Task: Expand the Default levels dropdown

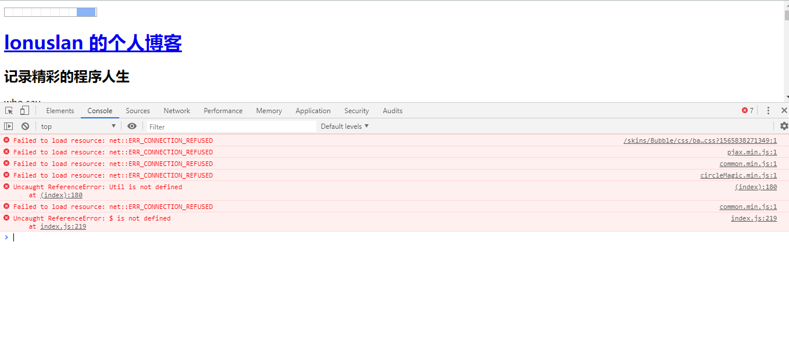Action: tap(345, 127)
